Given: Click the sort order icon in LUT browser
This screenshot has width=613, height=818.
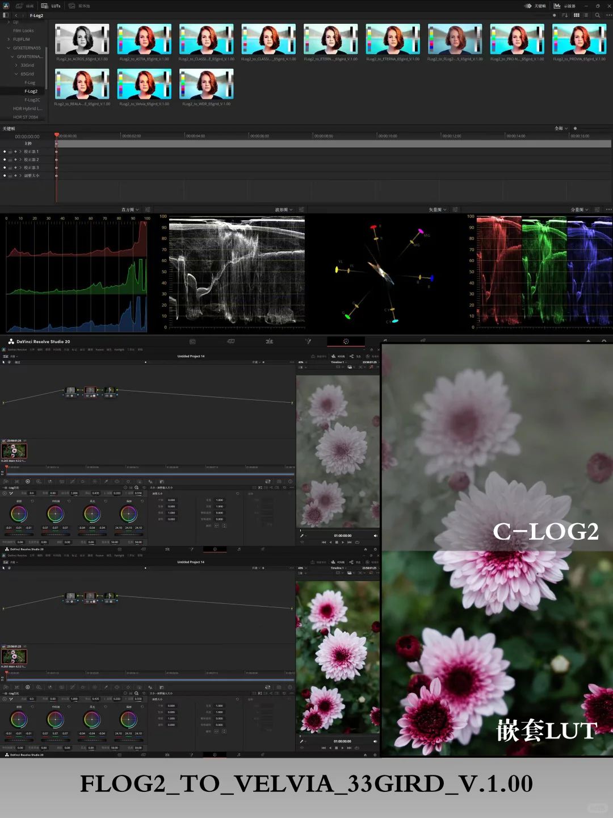Looking at the screenshot, I should (565, 15).
